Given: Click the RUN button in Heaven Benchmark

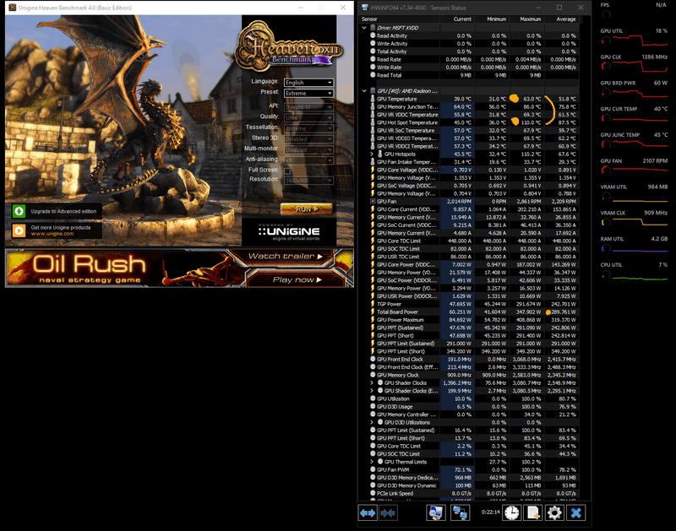Looking at the screenshot, I should (307, 209).
